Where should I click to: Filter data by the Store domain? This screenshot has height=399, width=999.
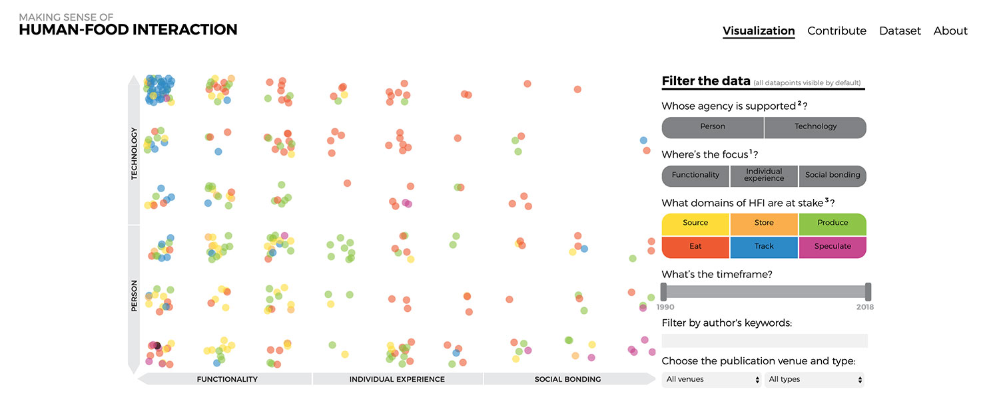(763, 223)
